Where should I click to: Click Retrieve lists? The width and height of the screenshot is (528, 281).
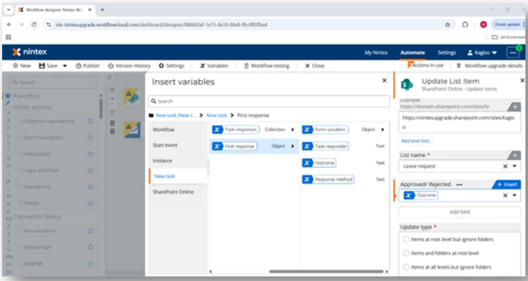pyautogui.click(x=416, y=140)
